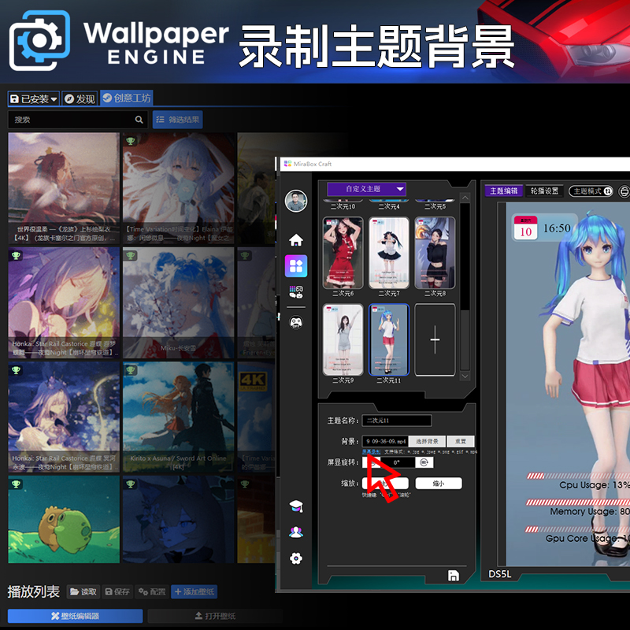The height and width of the screenshot is (630, 630).
Task: Click the theme list scroll-up arrow
Action: point(465,198)
